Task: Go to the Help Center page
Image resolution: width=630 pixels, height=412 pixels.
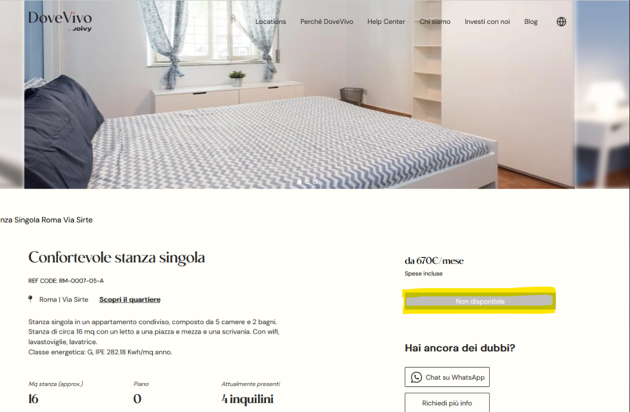Action: pos(386,22)
